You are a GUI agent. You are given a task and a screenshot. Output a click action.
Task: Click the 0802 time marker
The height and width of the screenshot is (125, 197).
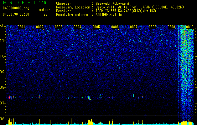[x=40, y=27]
